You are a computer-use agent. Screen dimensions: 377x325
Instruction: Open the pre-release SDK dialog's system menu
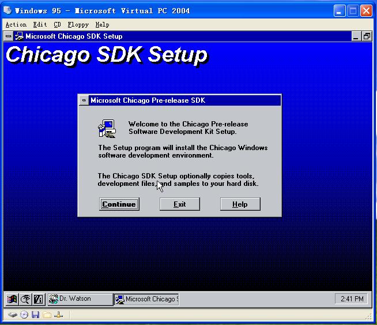pyautogui.click(x=84, y=100)
